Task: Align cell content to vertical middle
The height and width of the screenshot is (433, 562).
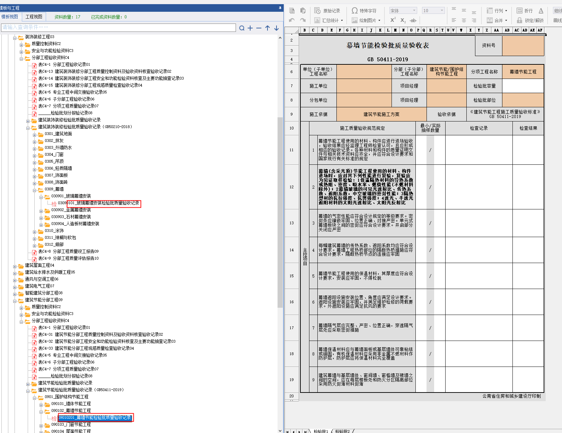Action: tap(464, 11)
